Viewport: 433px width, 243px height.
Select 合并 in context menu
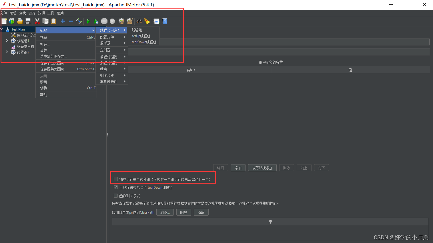66,50
